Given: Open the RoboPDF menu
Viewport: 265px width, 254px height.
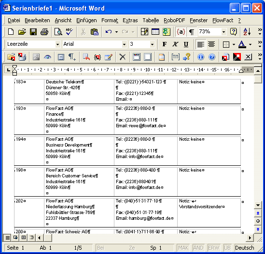Looking at the screenshot, I should coord(174,20).
